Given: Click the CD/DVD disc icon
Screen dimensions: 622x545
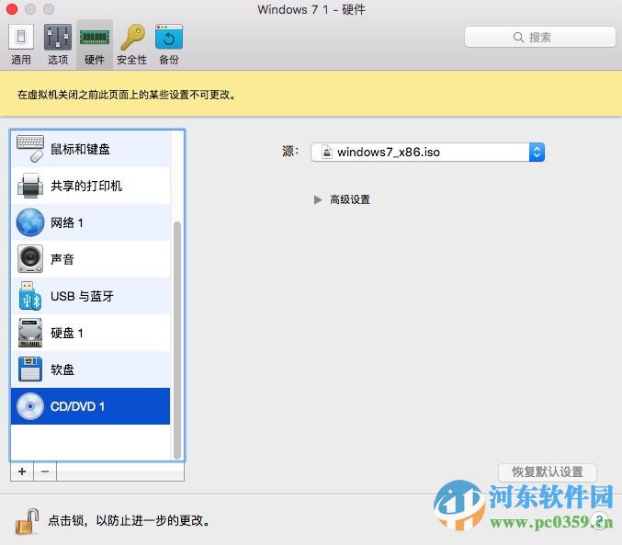Looking at the screenshot, I should (x=30, y=406).
